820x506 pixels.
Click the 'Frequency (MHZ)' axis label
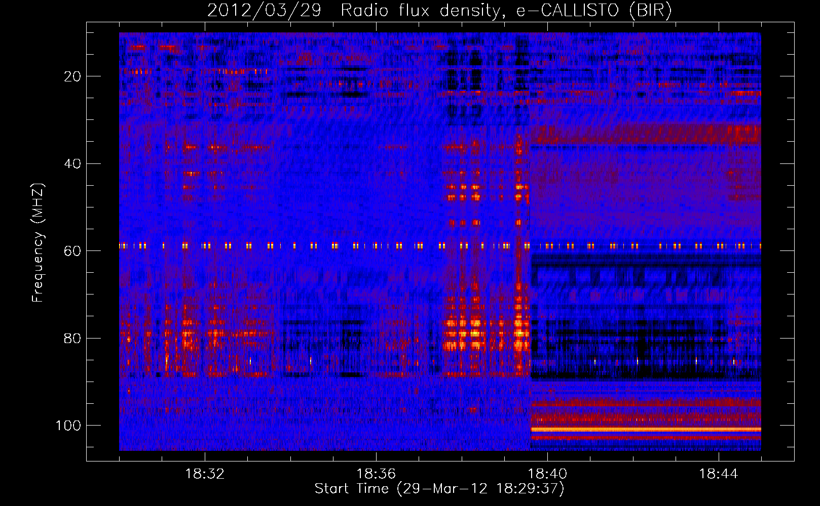click(38, 243)
